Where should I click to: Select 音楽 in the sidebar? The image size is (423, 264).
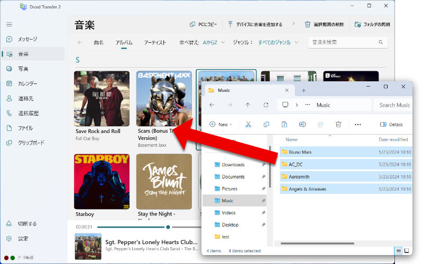[33, 54]
